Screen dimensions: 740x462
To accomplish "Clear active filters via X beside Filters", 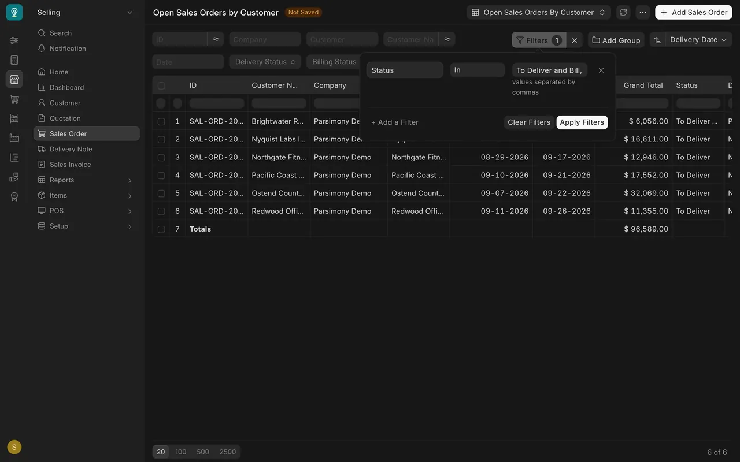I will [x=574, y=40].
